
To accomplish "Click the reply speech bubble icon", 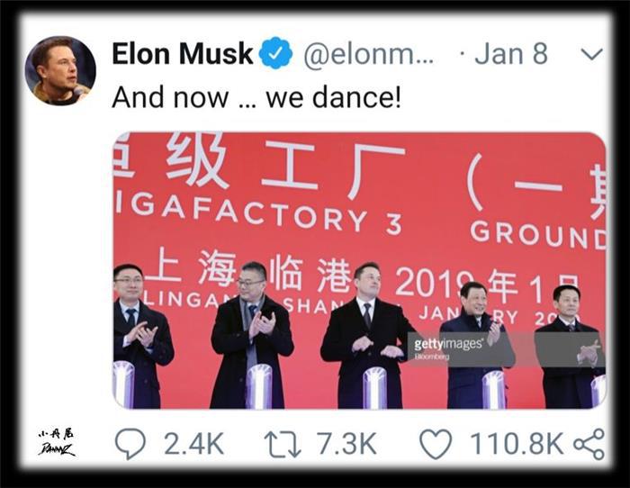I will [130, 443].
